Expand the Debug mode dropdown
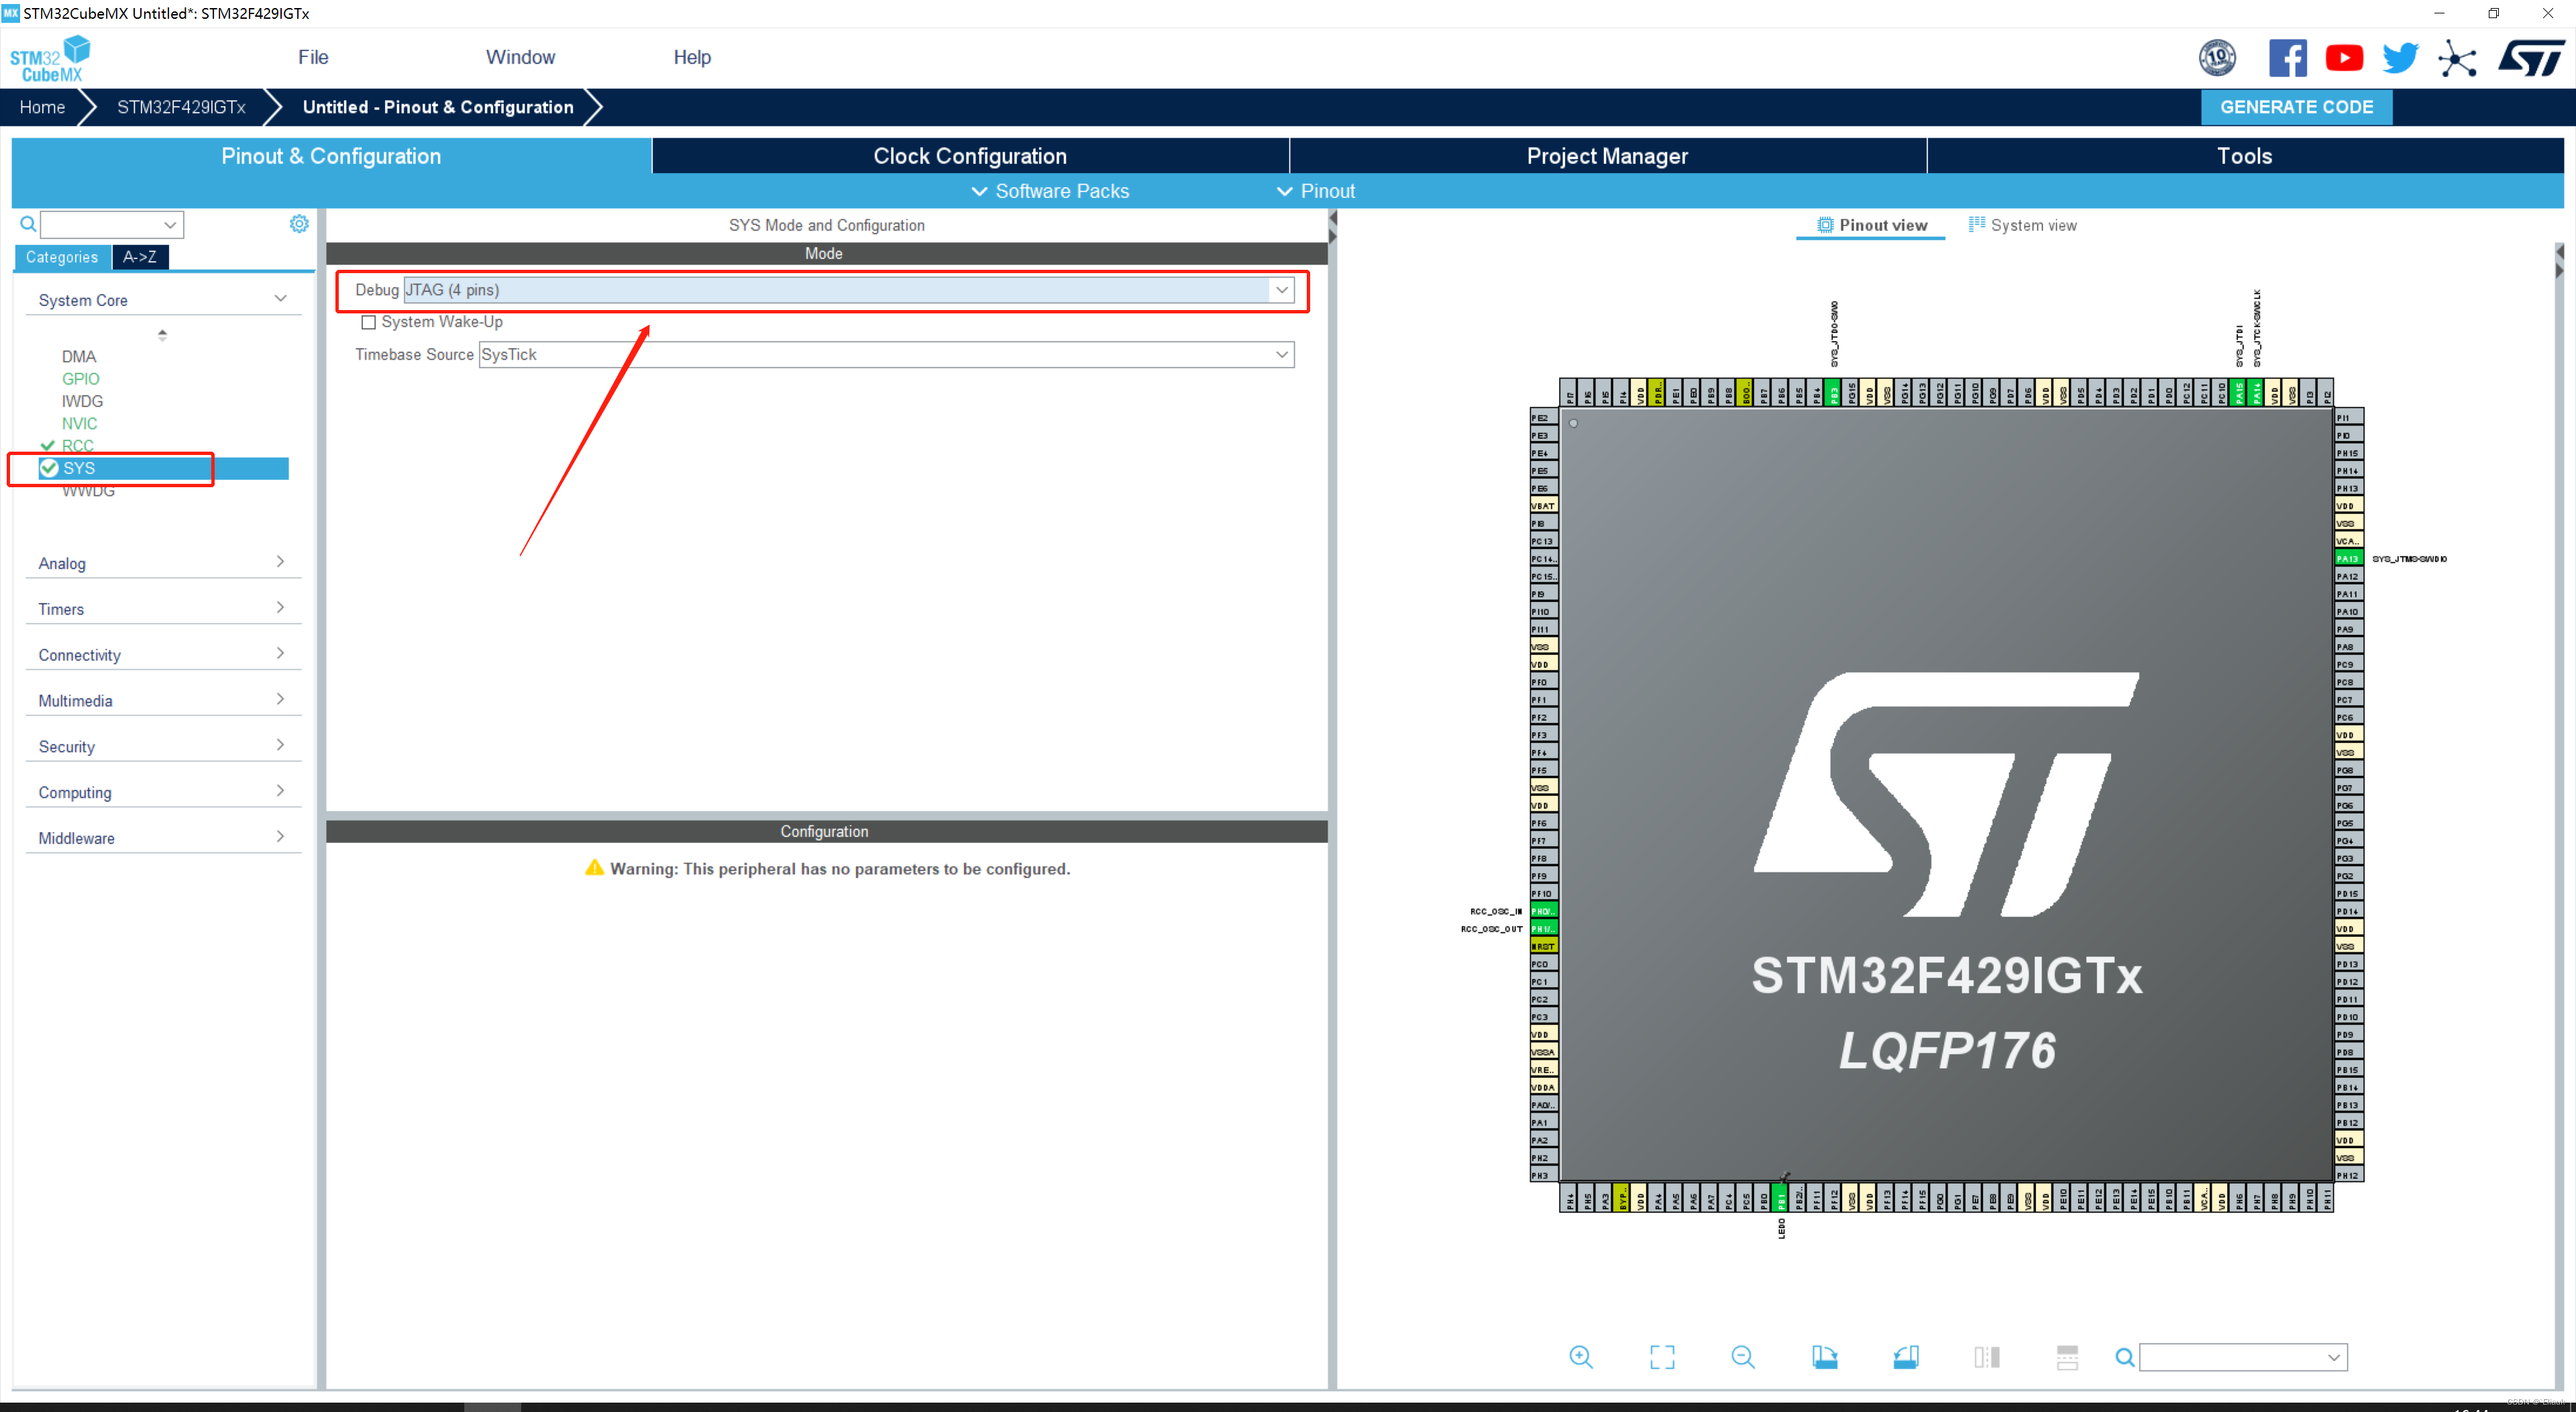The image size is (2576, 1412). coord(1283,291)
